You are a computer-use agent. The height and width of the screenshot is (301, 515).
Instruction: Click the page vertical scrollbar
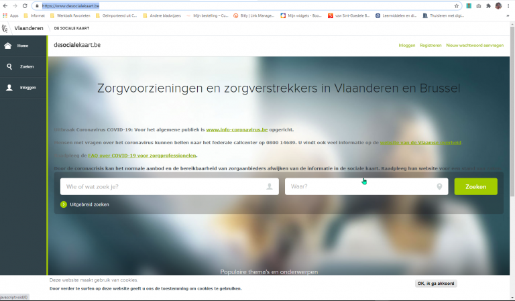pos(512,111)
